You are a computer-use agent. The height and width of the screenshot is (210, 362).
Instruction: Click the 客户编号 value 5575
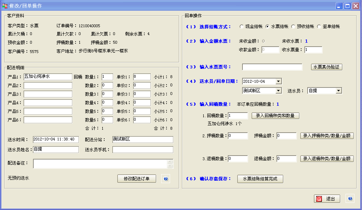click(x=34, y=52)
